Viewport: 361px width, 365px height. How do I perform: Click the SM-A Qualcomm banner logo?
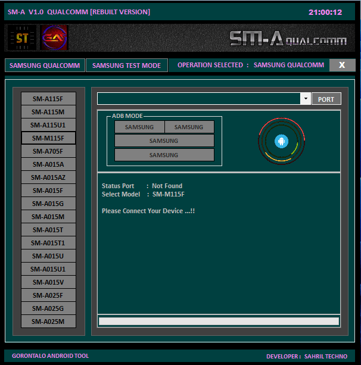[288, 39]
